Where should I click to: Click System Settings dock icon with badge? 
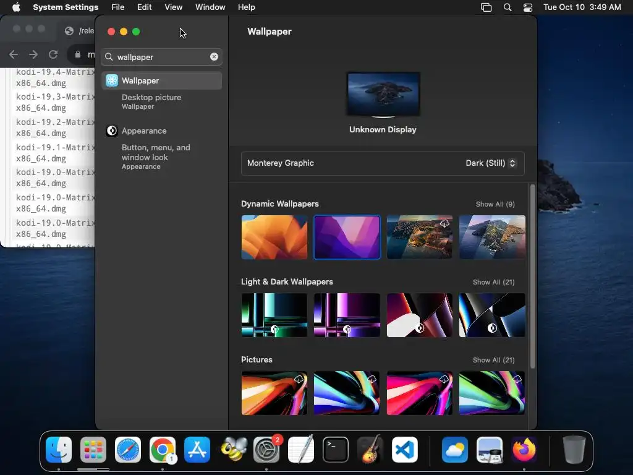[266, 450]
